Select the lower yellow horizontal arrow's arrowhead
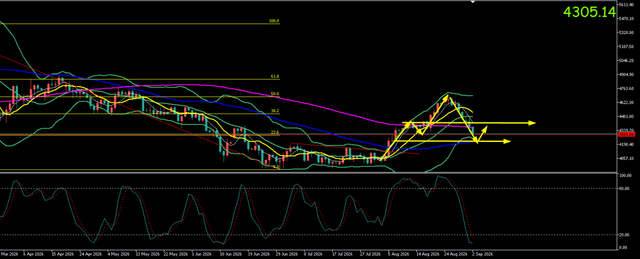Viewport: 640px width, 259px height. tap(507, 141)
